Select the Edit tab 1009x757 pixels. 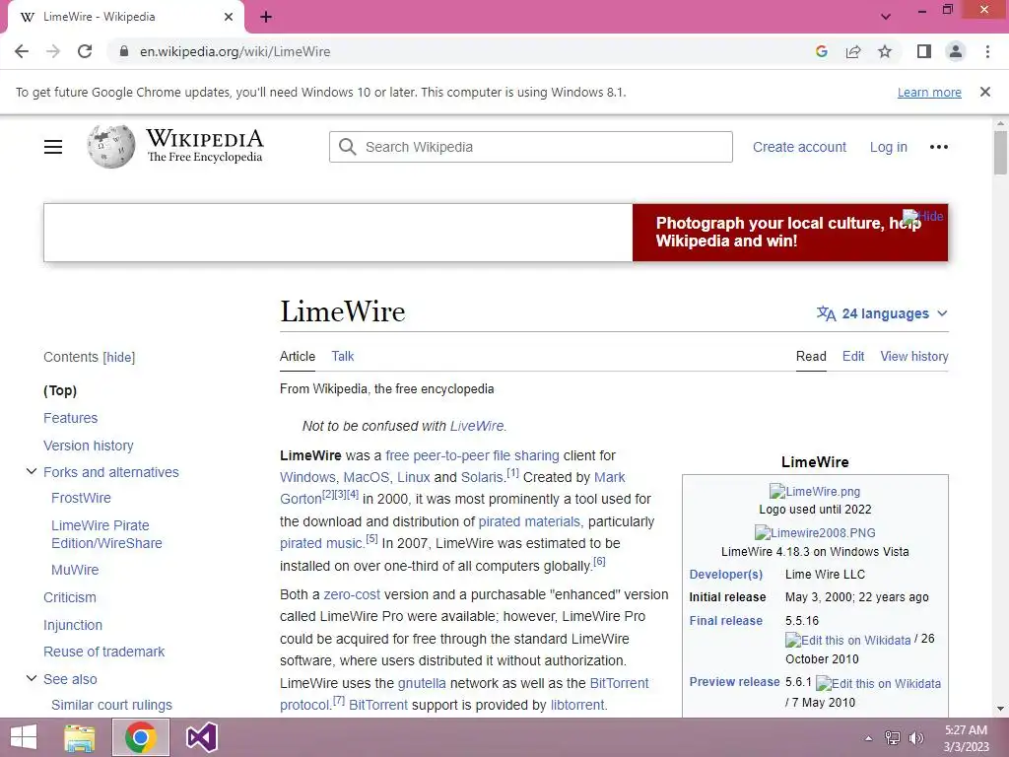click(853, 356)
